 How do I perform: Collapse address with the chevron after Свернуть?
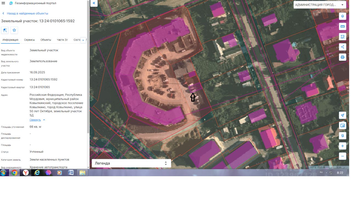point(44,120)
